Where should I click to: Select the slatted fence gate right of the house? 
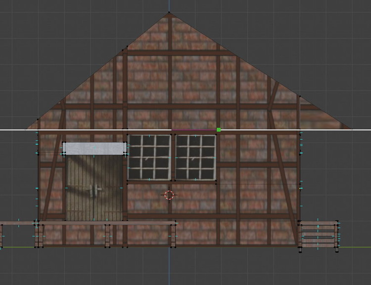tap(318, 235)
